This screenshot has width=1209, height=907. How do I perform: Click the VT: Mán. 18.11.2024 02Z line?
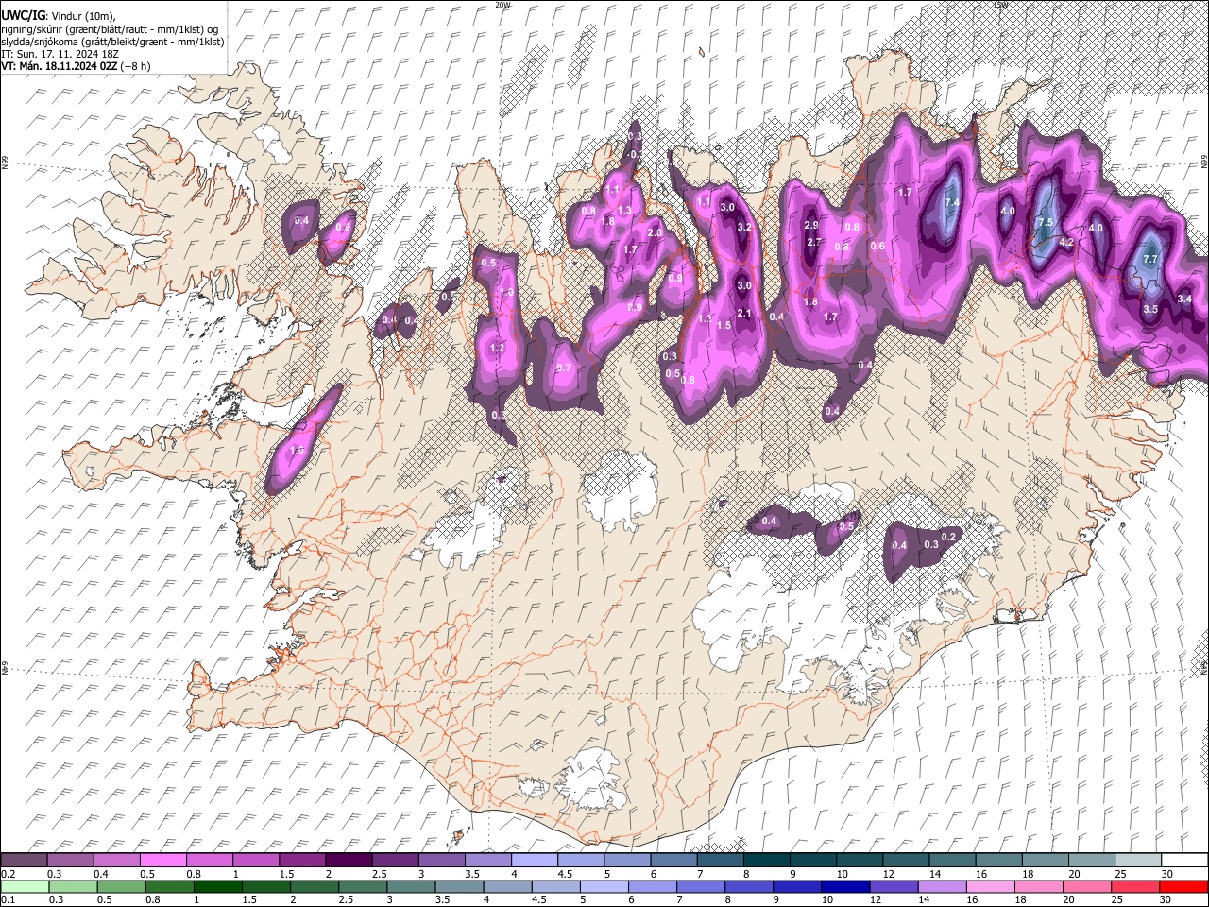coord(75,66)
